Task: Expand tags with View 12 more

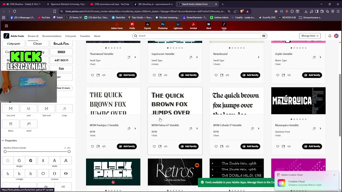Action: coord(63,88)
